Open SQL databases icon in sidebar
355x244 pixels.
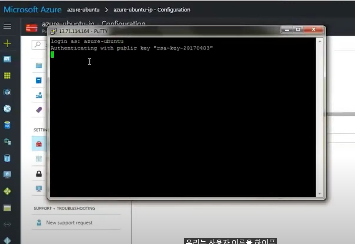(x=7, y=125)
